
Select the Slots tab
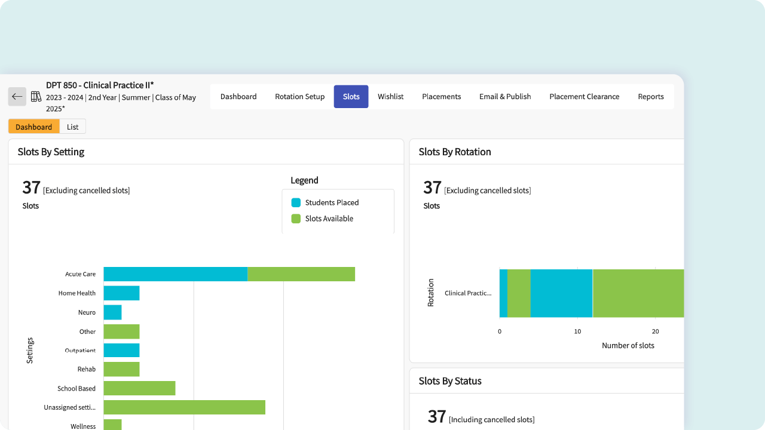click(x=351, y=97)
